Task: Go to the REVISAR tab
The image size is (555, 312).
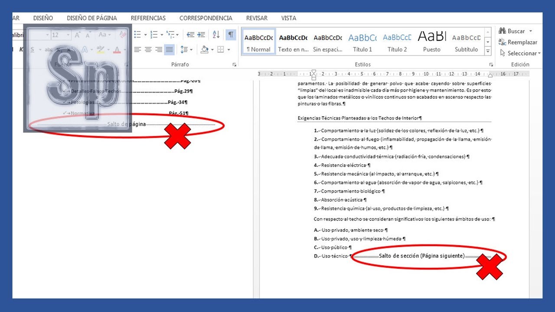Action: 257,18
